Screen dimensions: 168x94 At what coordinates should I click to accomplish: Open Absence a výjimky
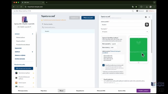click(20, 55)
